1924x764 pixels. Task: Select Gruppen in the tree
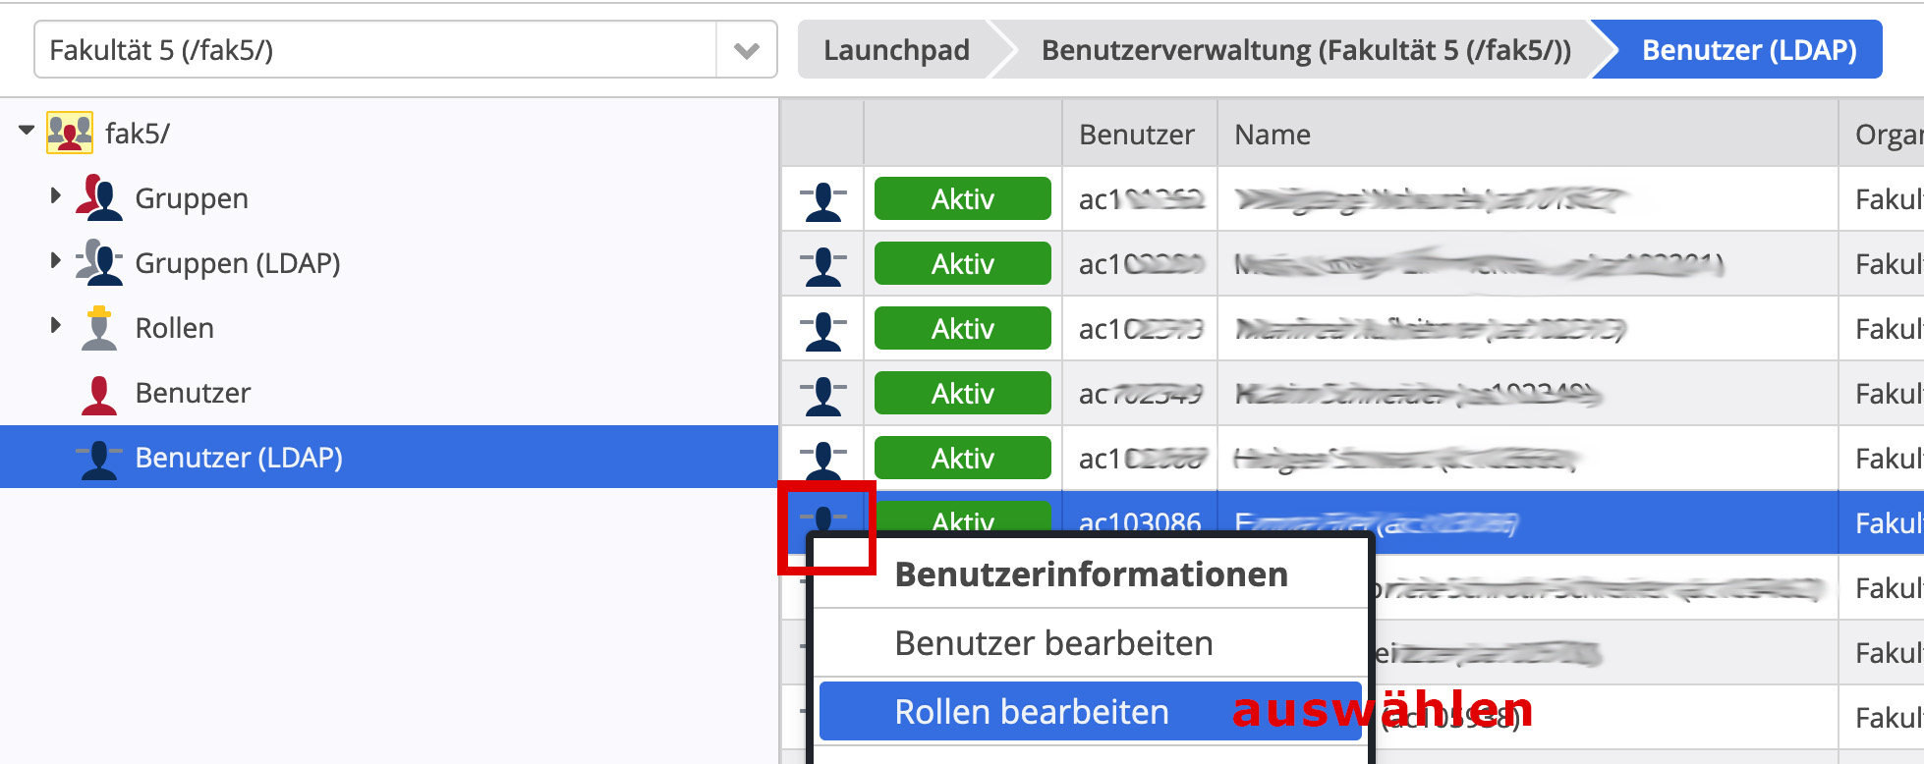(x=192, y=198)
